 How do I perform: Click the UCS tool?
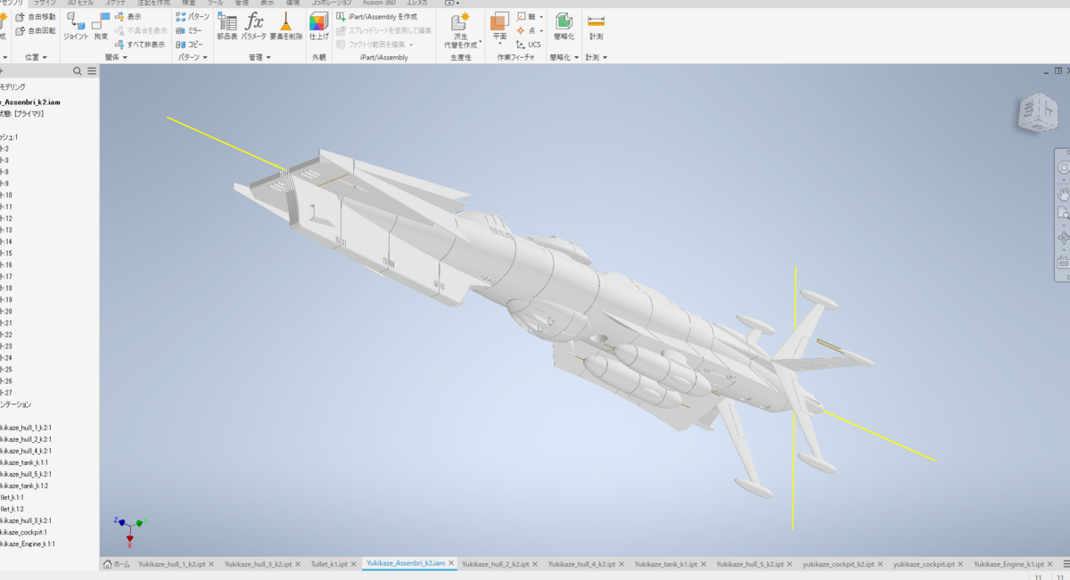coord(529,44)
